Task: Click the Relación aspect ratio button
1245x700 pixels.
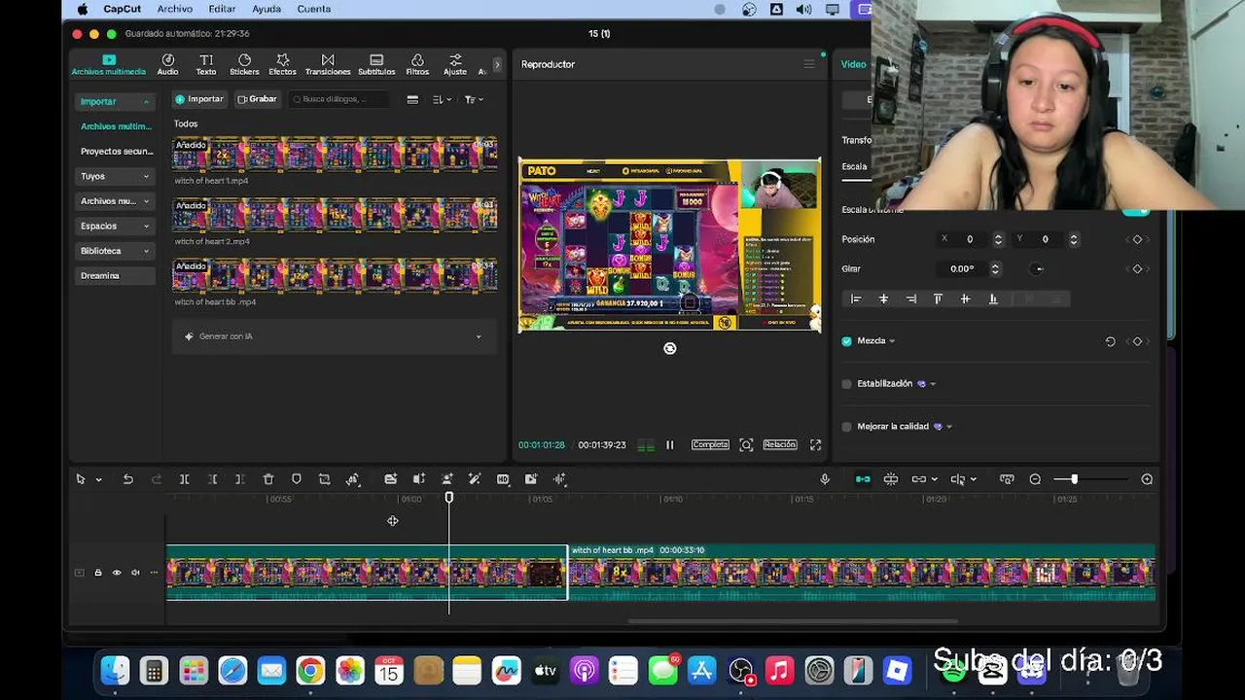Action: tap(779, 444)
